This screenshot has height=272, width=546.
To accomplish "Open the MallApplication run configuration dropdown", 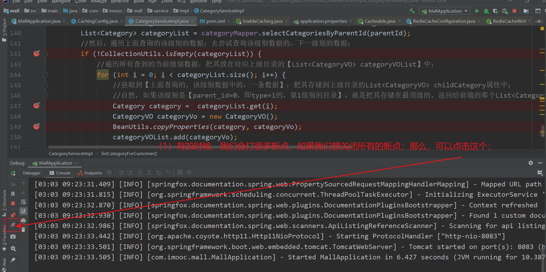I will point(445,11).
